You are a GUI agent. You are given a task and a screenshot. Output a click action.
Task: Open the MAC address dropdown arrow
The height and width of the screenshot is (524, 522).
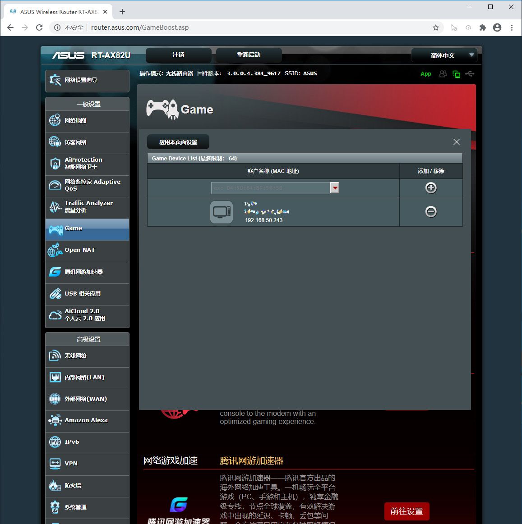(335, 188)
